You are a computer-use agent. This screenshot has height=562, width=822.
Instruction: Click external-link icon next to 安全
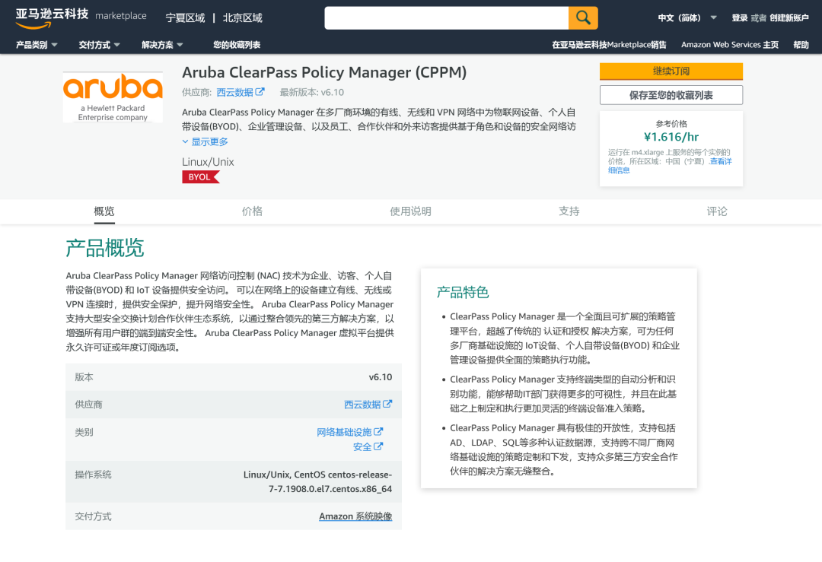(x=378, y=446)
